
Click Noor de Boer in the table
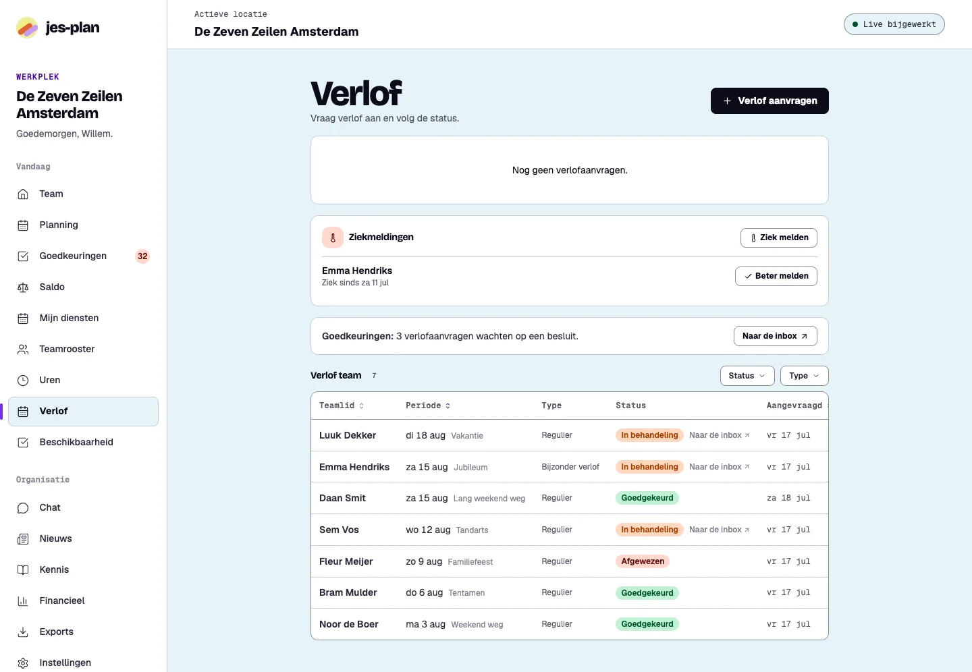click(348, 624)
